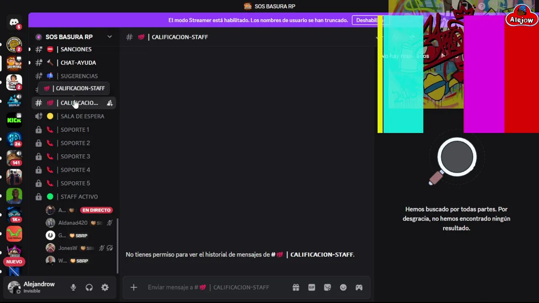
Task: Open green server icon with man's face
Action: pos(14,196)
